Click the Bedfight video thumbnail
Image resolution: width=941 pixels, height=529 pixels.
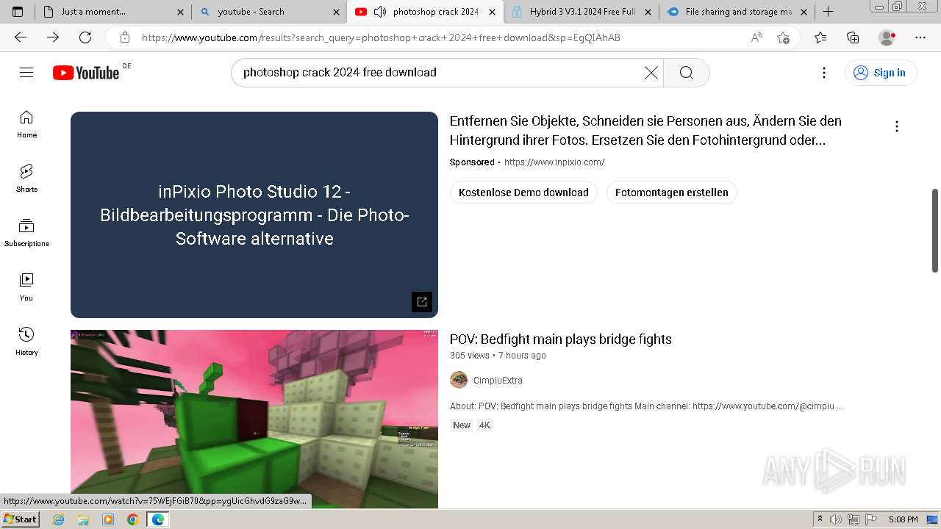tap(254, 419)
